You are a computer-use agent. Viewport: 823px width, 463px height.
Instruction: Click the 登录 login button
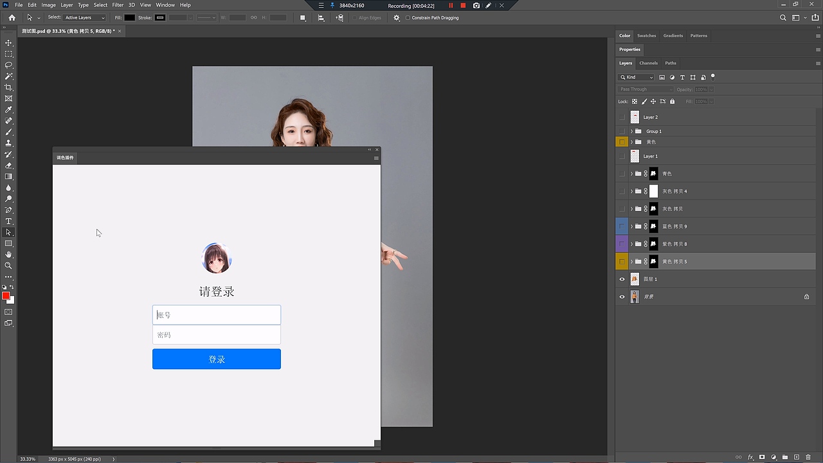[x=217, y=359]
